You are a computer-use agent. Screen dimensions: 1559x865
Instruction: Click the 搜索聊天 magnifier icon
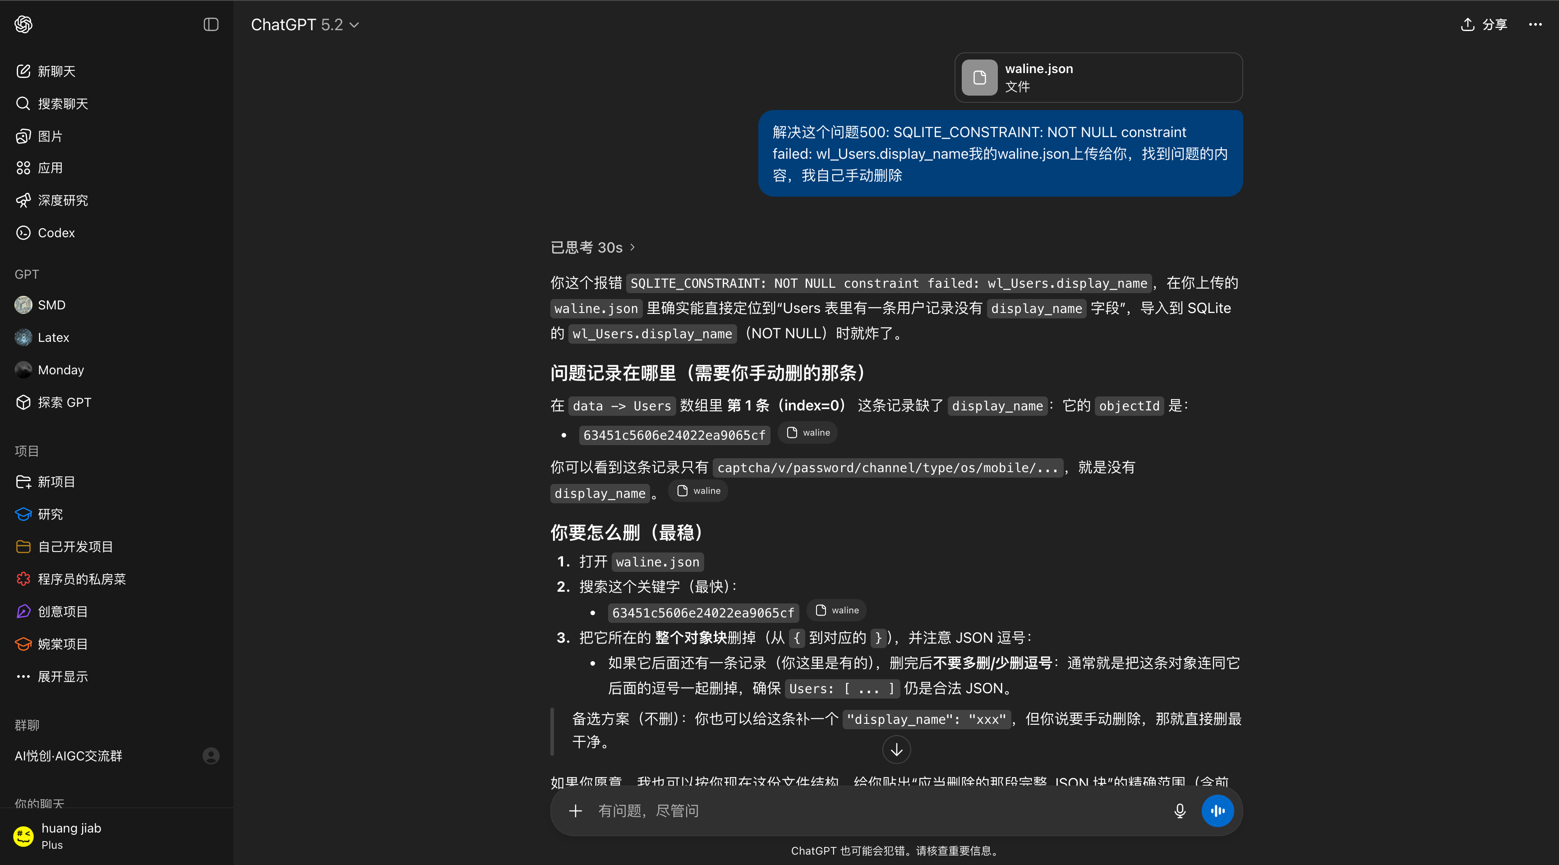point(23,103)
